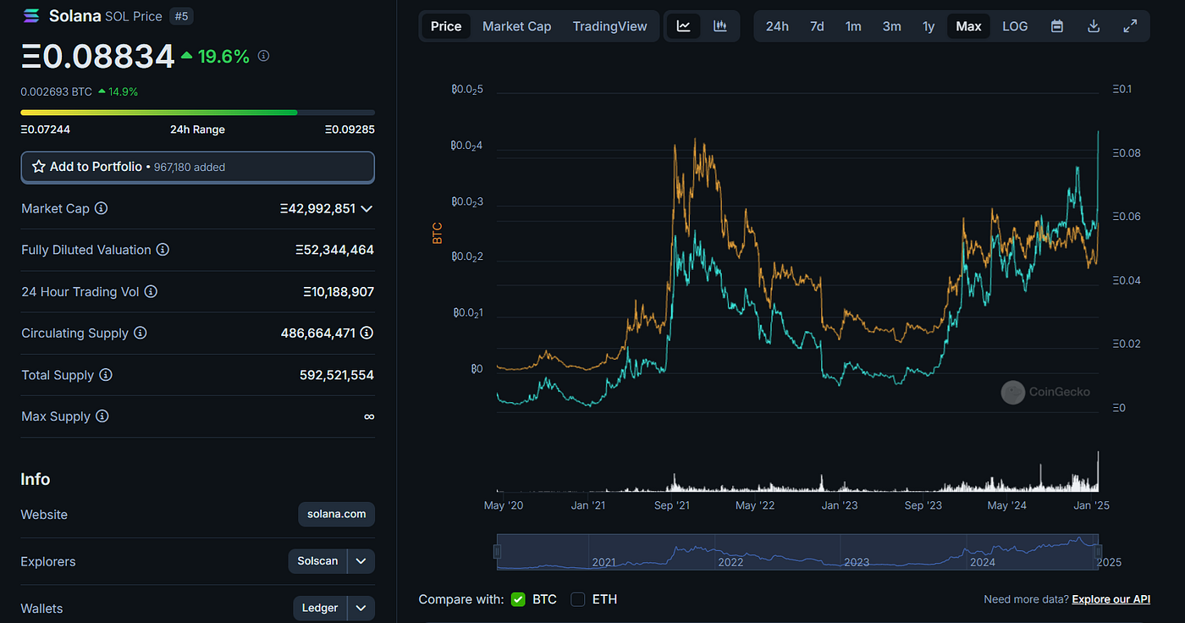
Task: Click the #5 rank badge
Action: tap(180, 16)
